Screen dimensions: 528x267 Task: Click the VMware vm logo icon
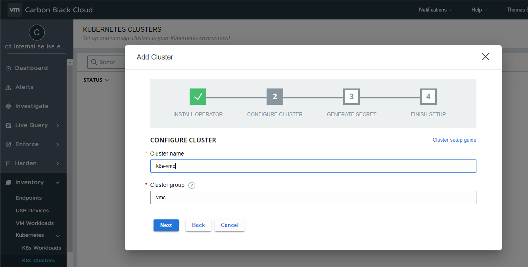click(15, 10)
